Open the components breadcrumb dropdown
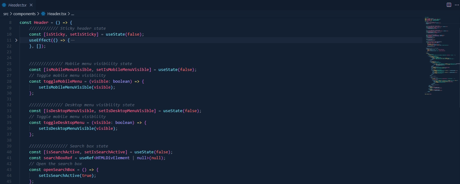460x184 pixels. coord(24,14)
